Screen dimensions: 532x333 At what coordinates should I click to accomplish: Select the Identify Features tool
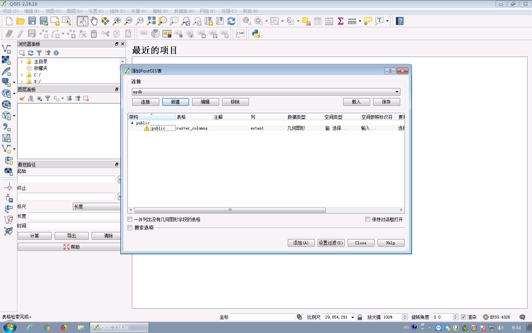247,21
